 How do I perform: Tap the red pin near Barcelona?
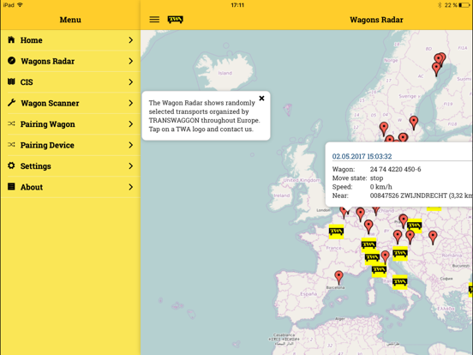pos(338,277)
